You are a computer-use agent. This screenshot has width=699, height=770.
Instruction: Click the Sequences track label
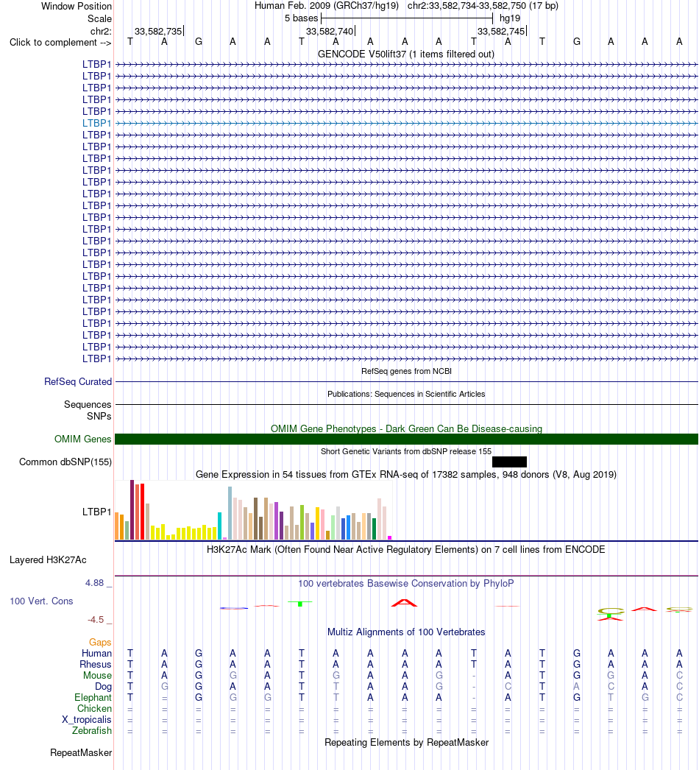click(x=88, y=405)
